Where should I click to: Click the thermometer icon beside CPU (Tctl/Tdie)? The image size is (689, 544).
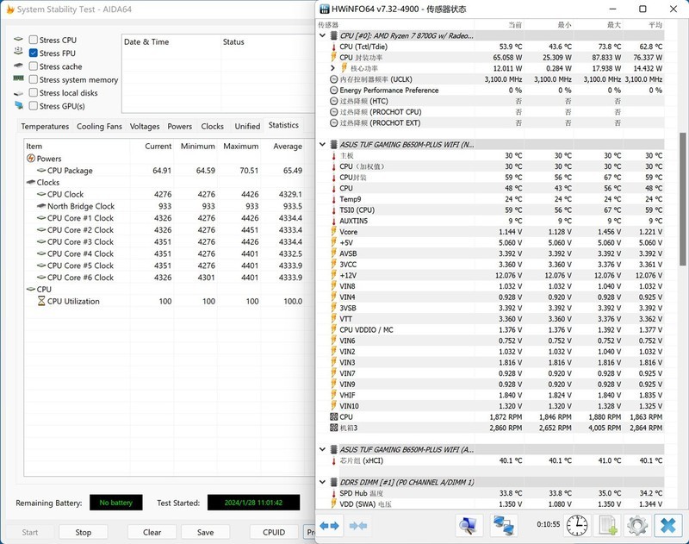pyautogui.click(x=334, y=47)
